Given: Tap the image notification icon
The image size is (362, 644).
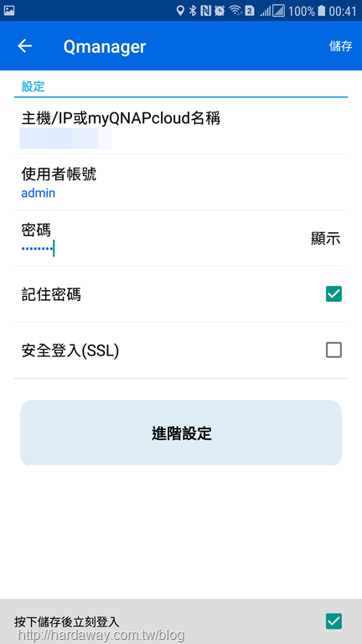Looking at the screenshot, I should (x=9, y=10).
